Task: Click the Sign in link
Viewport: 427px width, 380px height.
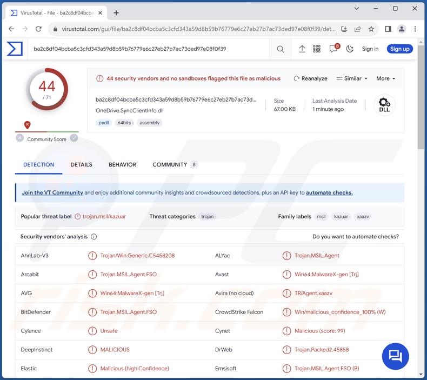Action: (370, 49)
